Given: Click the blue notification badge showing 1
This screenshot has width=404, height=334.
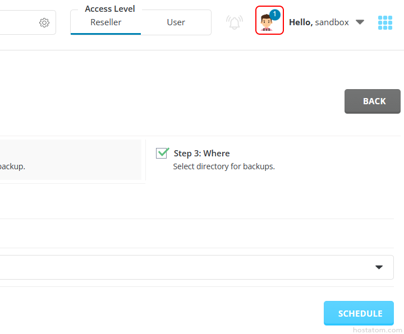Looking at the screenshot, I should click(274, 14).
